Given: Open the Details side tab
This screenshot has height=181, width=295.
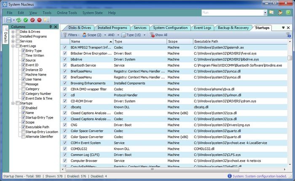Looking at the screenshot, I should [5, 35].
